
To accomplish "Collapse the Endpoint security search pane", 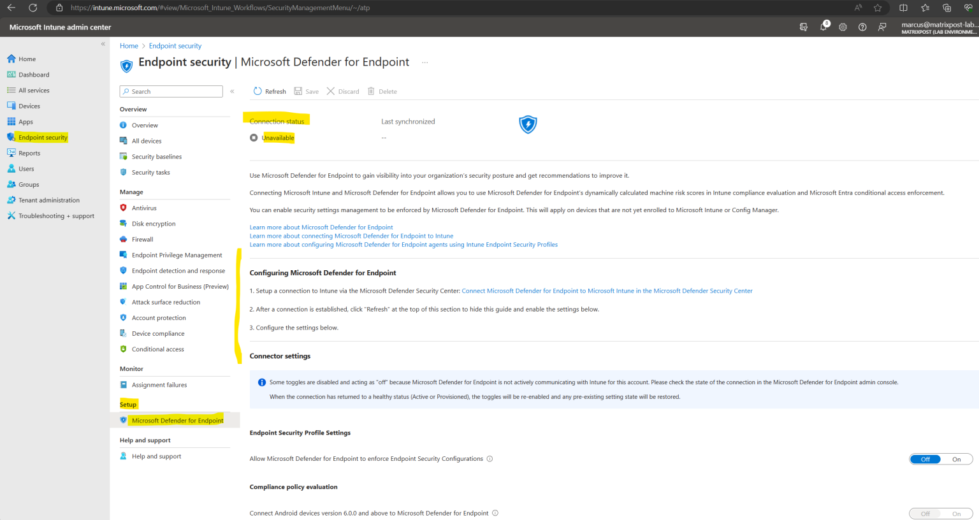I will pos(232,91).
